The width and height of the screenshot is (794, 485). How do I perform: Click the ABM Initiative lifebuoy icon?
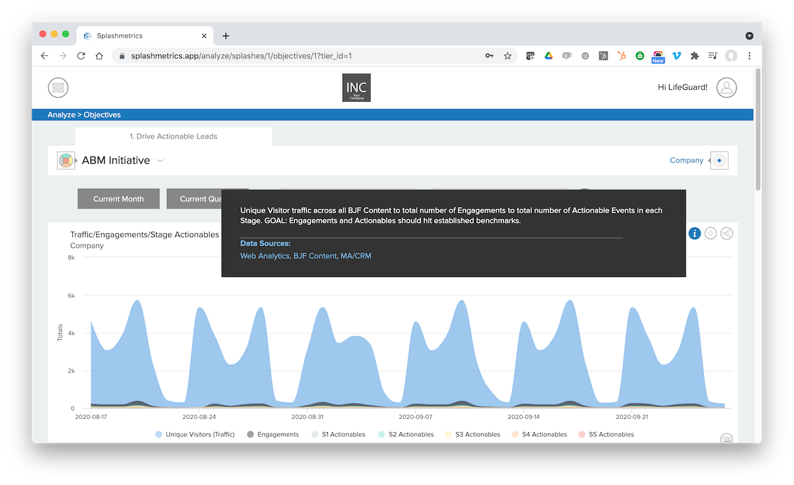point(66,161)
